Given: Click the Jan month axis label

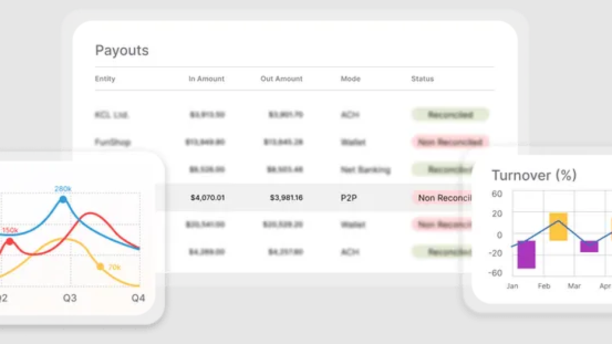Looking at the screenshot, I should tap(512, 286).
